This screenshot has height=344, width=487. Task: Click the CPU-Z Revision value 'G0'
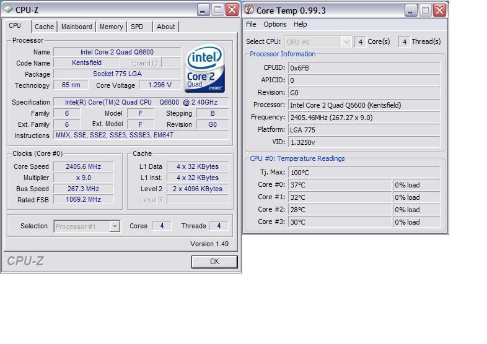tap(213, 124)
